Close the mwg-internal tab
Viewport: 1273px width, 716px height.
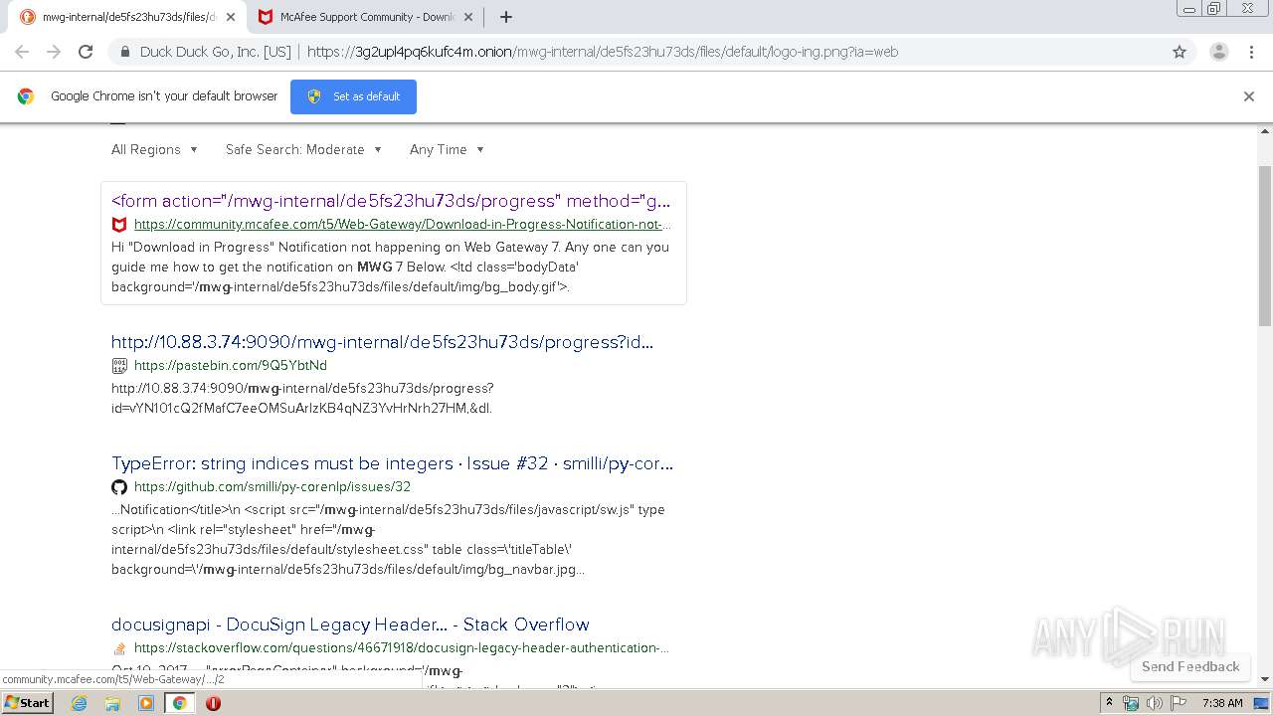point(231,17)
